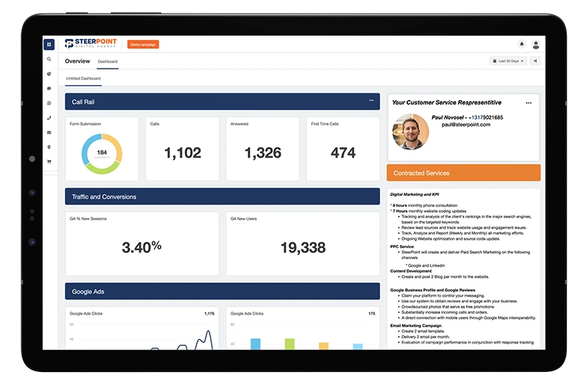Click the share icon button
584x387 pixels.
535,61
